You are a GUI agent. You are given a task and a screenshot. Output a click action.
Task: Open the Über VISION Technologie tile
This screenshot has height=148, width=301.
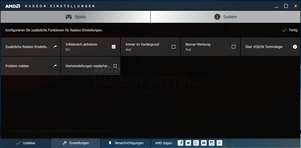pos(270,47)
